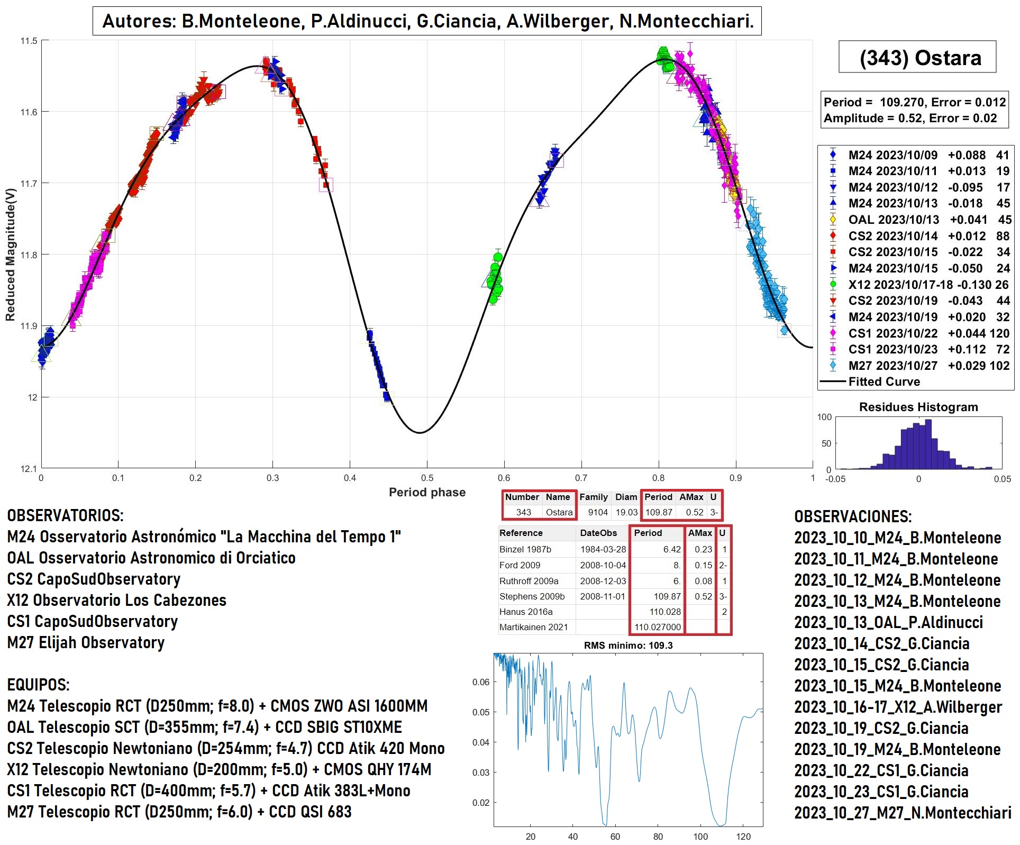Click the Diam value 19.03
The image size is (1020, 845).
pyautogui.click(x=626, y=512)
